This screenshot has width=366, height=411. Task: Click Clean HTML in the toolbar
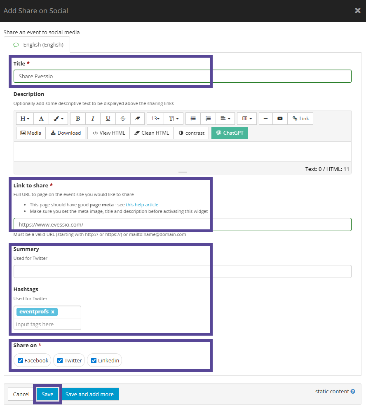tap(152, 133)
